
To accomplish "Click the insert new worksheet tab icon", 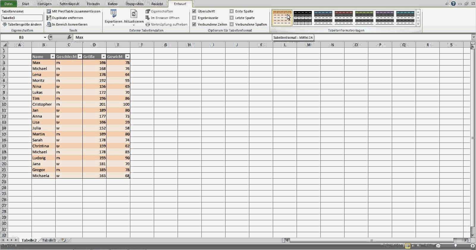I will pos(63,240).
